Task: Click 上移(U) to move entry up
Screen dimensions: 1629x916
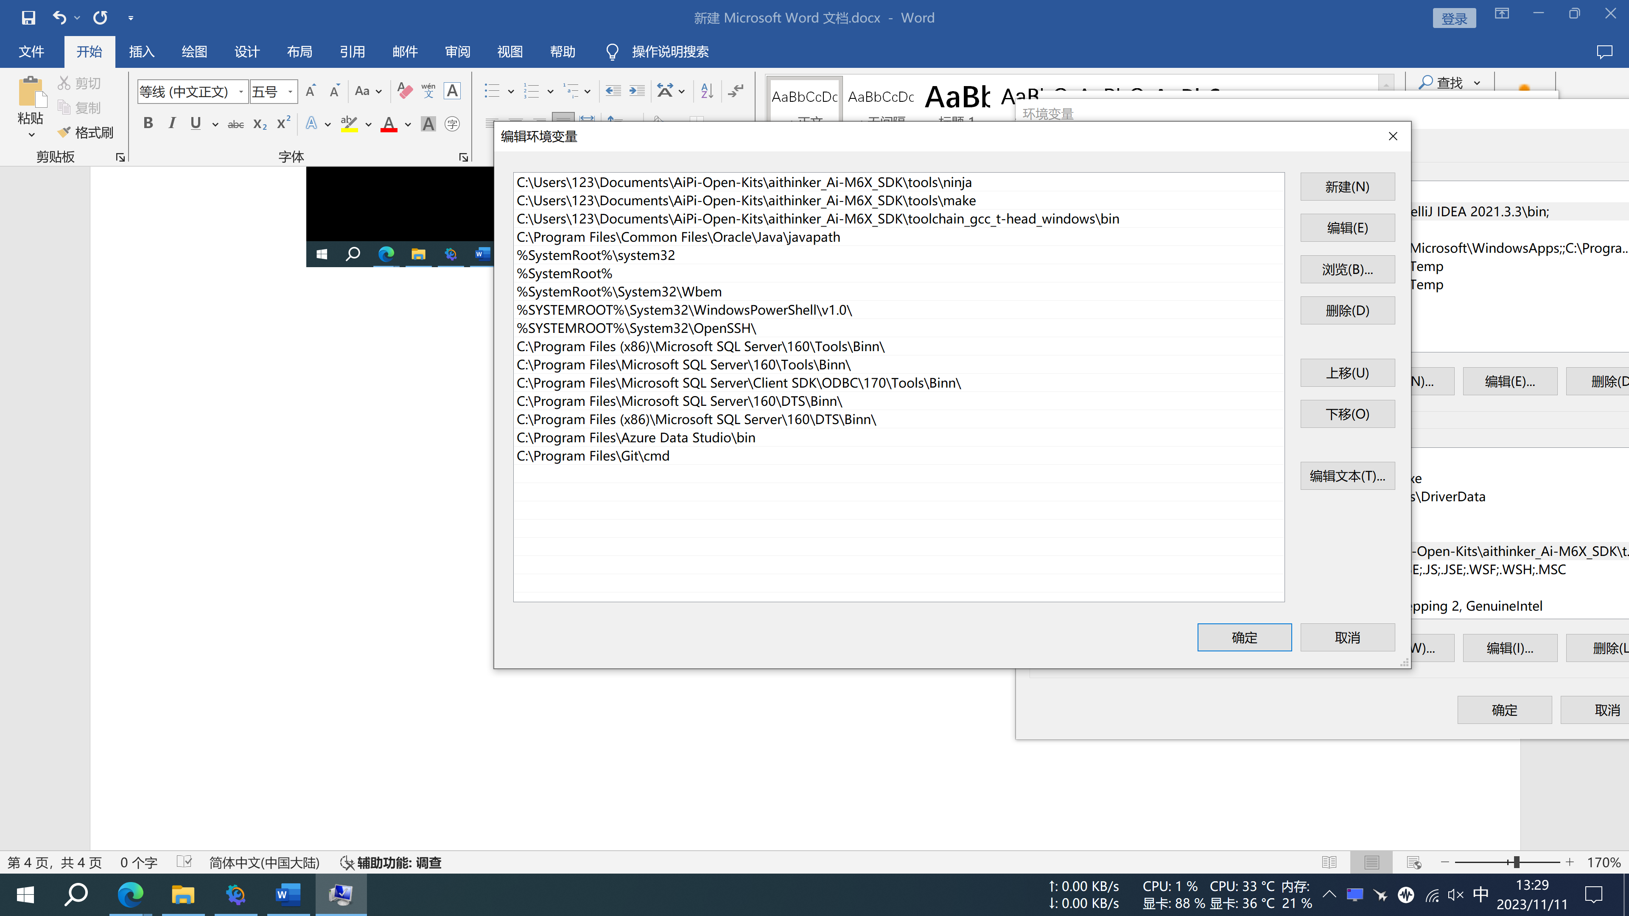Action: 1347,373
